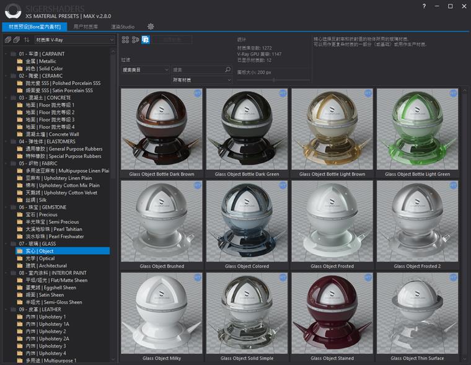Click GPU badge on Glass Object Colored thumbnail
The image size is (471, 365).
[283, 185]
